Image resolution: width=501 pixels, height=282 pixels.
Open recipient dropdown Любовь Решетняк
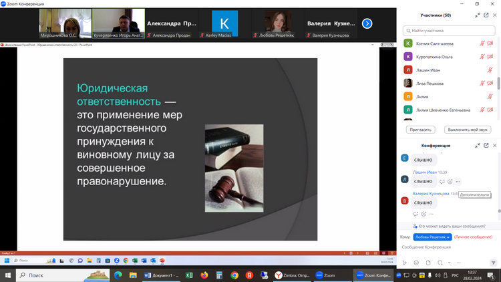click(432, 237)
